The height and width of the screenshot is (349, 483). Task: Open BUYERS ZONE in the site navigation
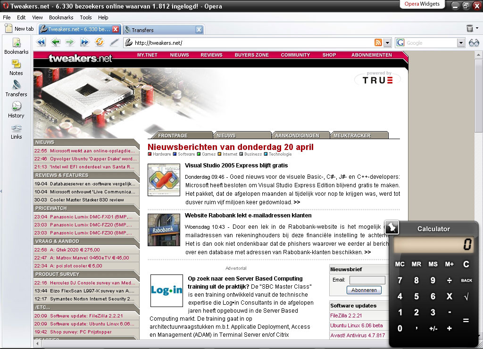[252, 55]
